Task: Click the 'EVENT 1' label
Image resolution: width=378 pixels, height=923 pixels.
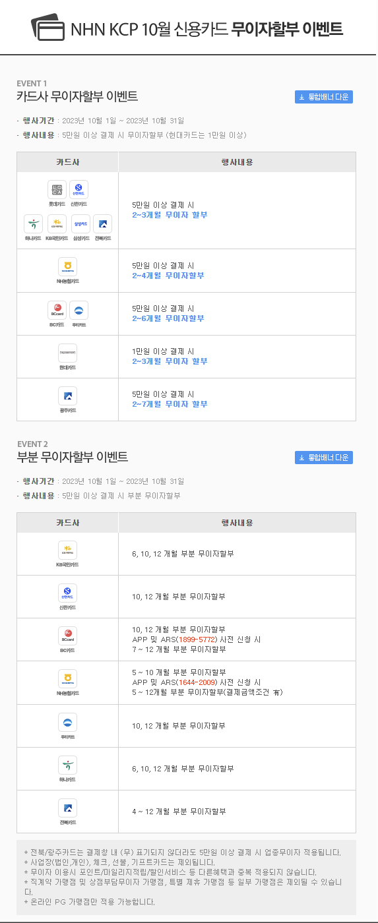Action: coord(32,83)
